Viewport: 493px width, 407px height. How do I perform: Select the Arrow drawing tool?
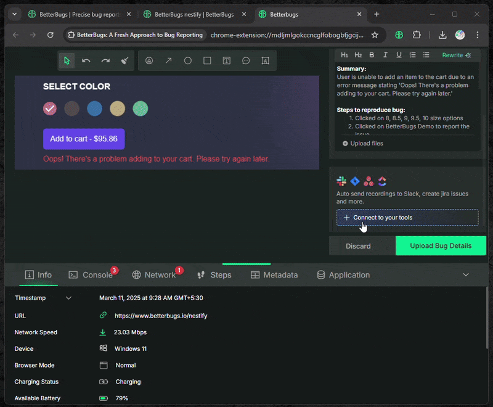tap(168, 60)
